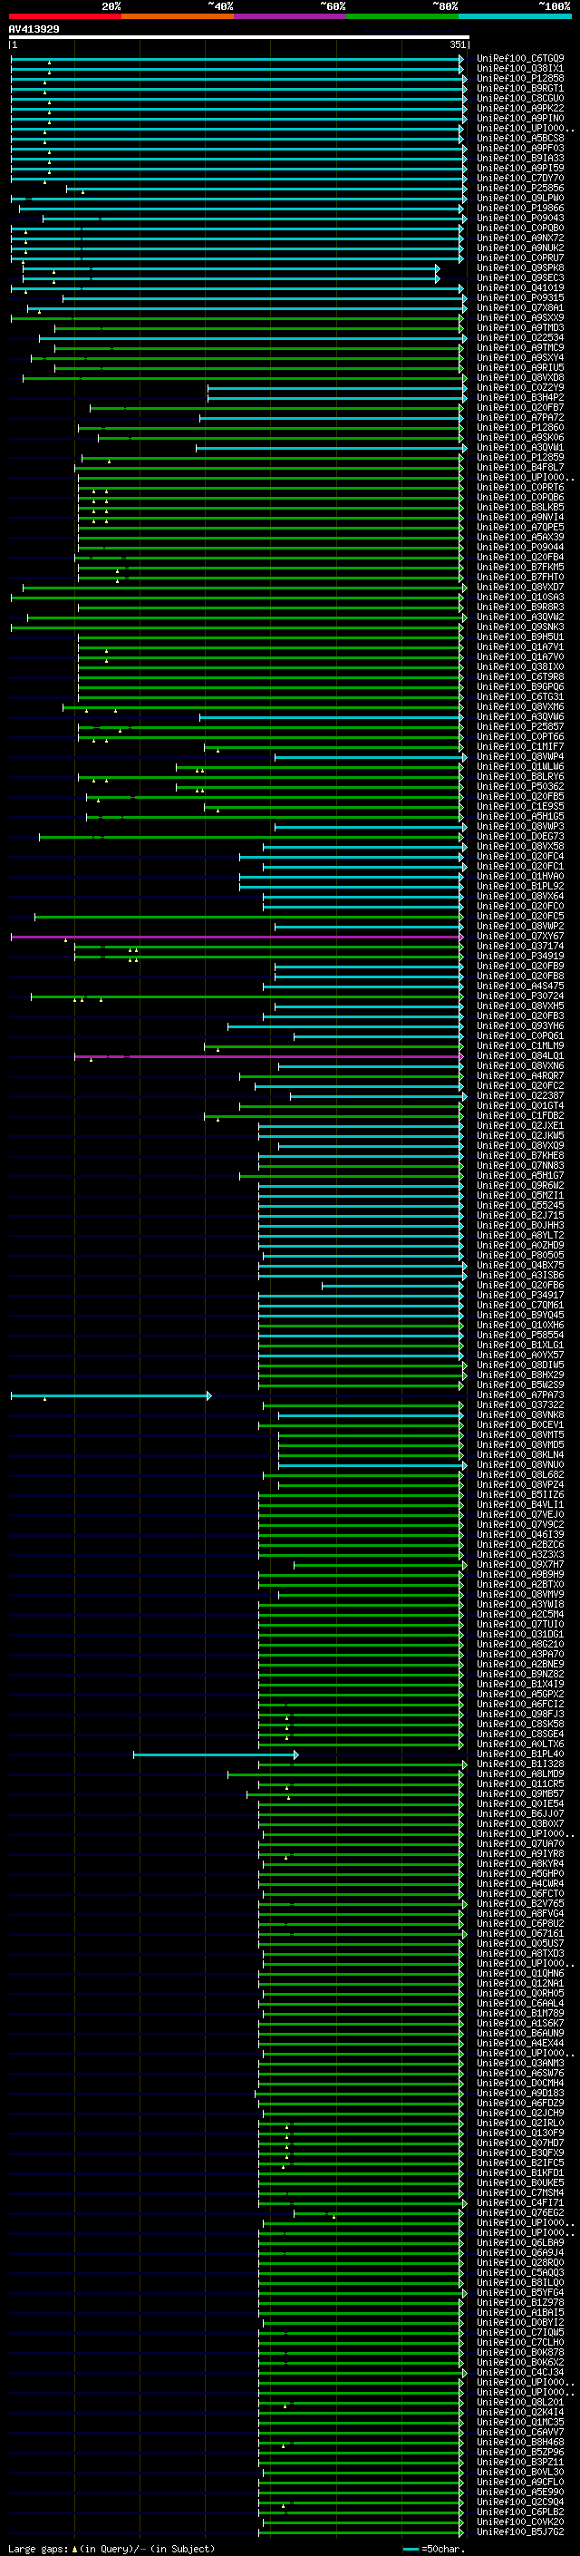Image resolution: width=580 pixels, height=2556 pixels.
Task: Click the purple alignment bar for Q84LQ1
Action: coord(268,1056)
